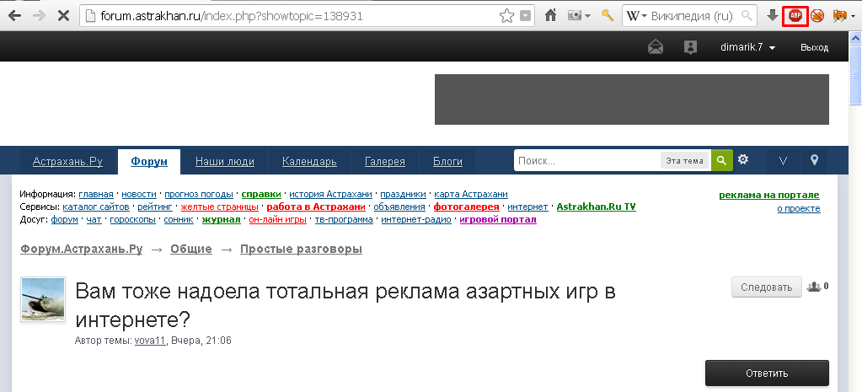Open the игровой портал link
Screen dimensions: 862x392
(498, 219)
